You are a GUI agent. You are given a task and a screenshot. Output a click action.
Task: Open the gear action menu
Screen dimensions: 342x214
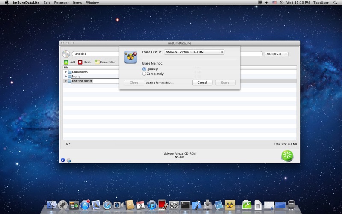[x=68, y=144]
